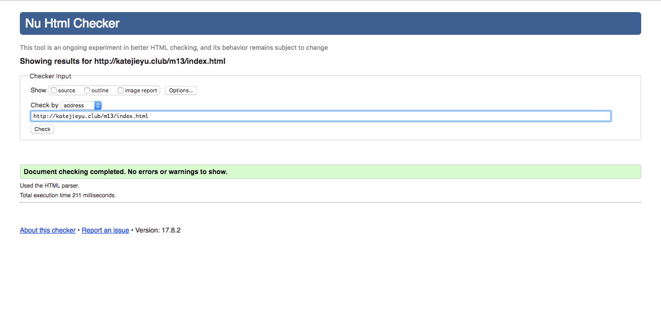Focus the URL address input field
This screenshot has height=336, width=661.
pos(320,116)
